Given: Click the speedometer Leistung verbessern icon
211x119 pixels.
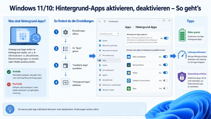Looking at the screenshot, I should (182, 55).
